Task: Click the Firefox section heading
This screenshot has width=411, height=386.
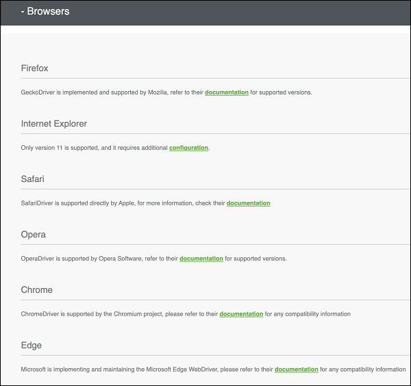Action: coord(35,68)
